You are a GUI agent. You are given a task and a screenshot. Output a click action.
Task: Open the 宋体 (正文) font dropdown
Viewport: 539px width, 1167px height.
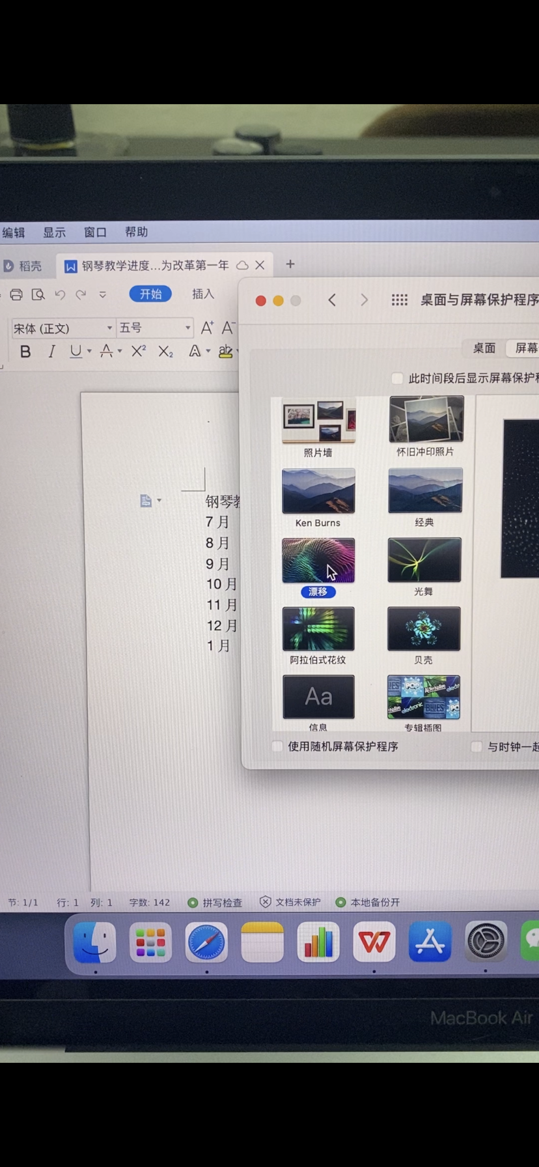(x=109, y=328)
